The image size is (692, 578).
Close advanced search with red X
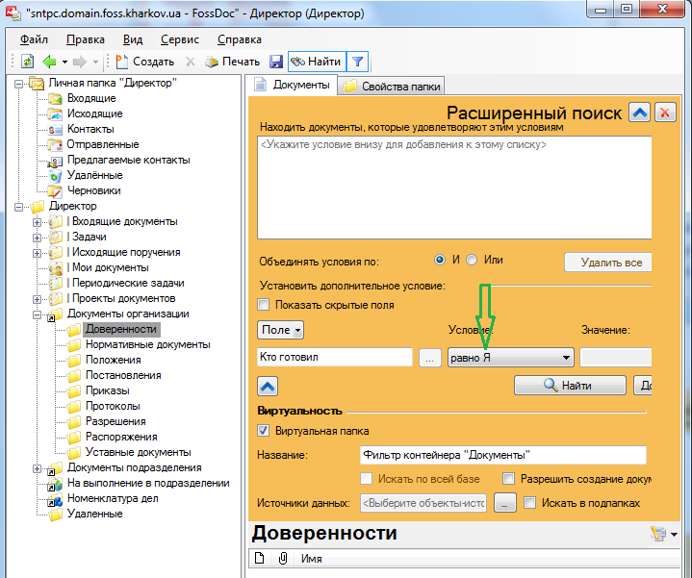pyautogui.click(x=665, y=113)
